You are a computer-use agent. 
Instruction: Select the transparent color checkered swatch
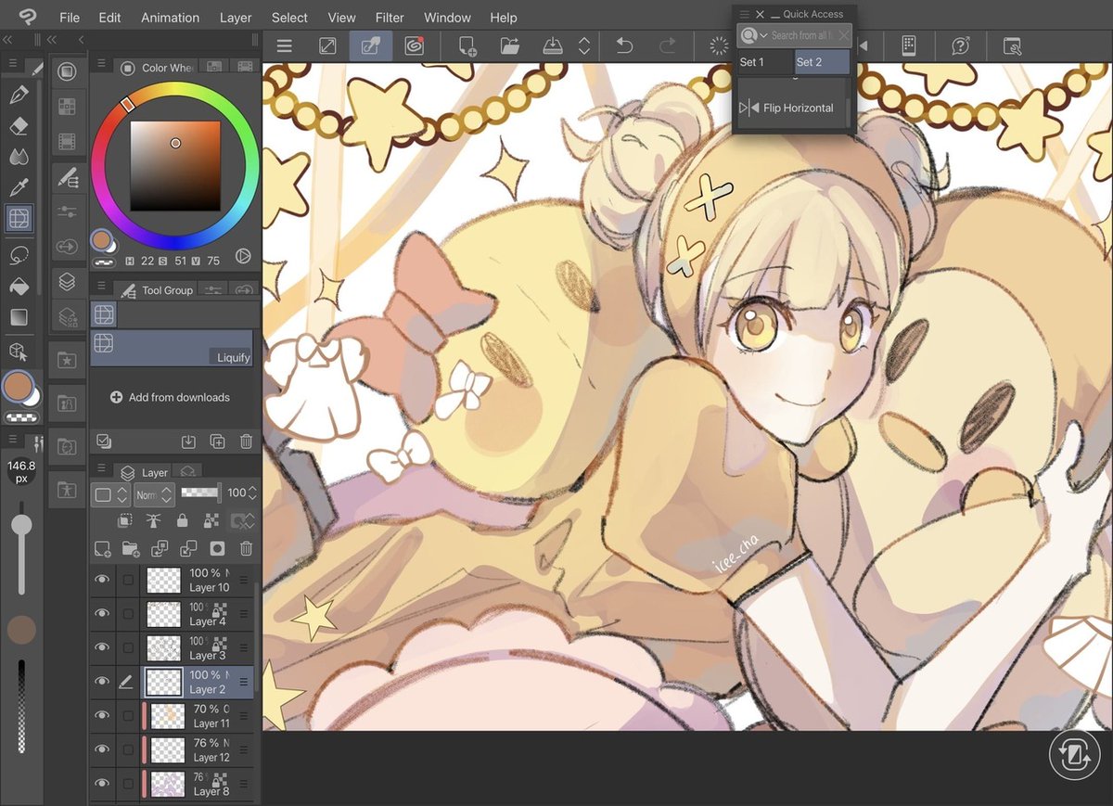click(x=20, y=419)
